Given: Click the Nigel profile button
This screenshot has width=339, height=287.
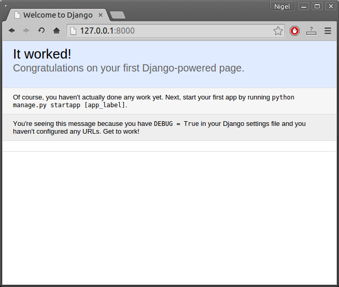Looking at the screenshot, I should pyautogui.click(x=282, y=7).
